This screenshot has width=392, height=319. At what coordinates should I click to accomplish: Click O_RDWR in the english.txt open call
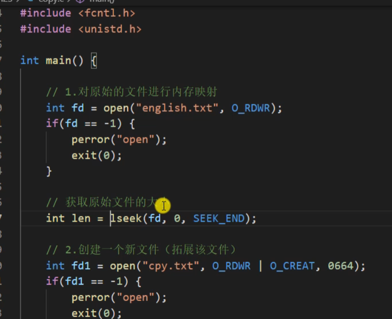click(251, 108)
